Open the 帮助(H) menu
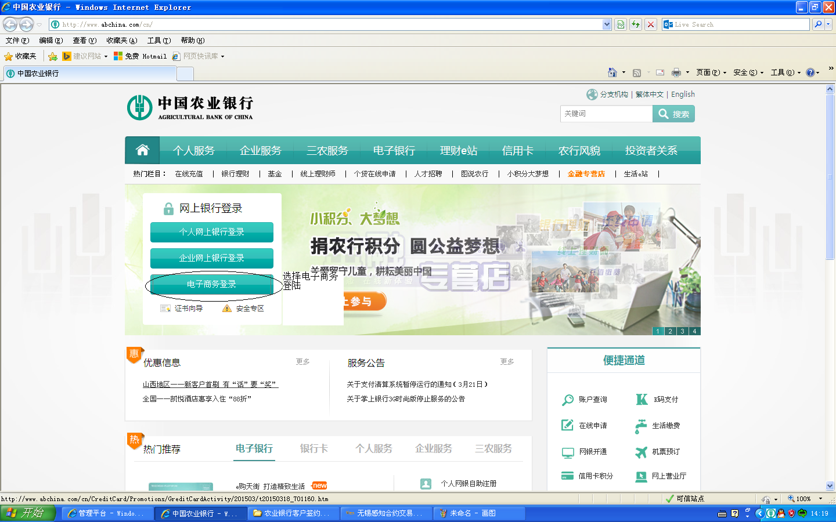The width and height of the screenshot is (836, 522). [192, 41]
